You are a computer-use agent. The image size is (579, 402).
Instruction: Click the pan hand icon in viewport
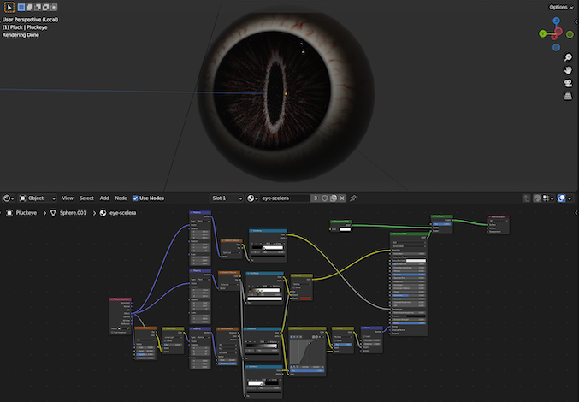click(x=568, y=70)
